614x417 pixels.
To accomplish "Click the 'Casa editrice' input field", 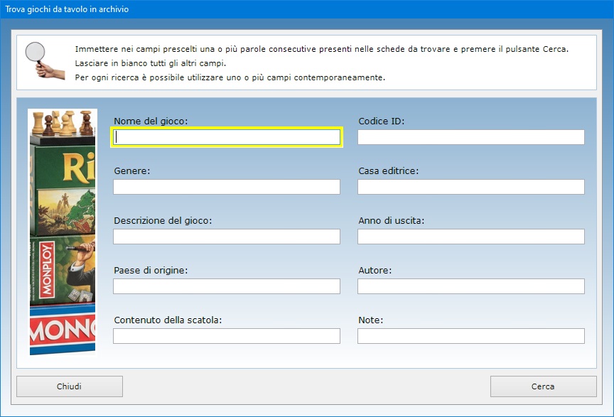I will click(470, 187).
